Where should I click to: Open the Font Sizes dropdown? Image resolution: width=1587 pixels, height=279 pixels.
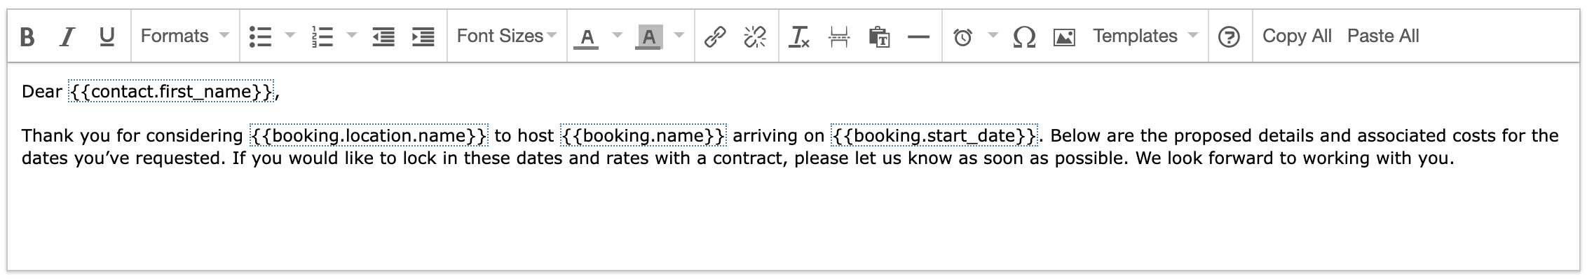[507, 36]
